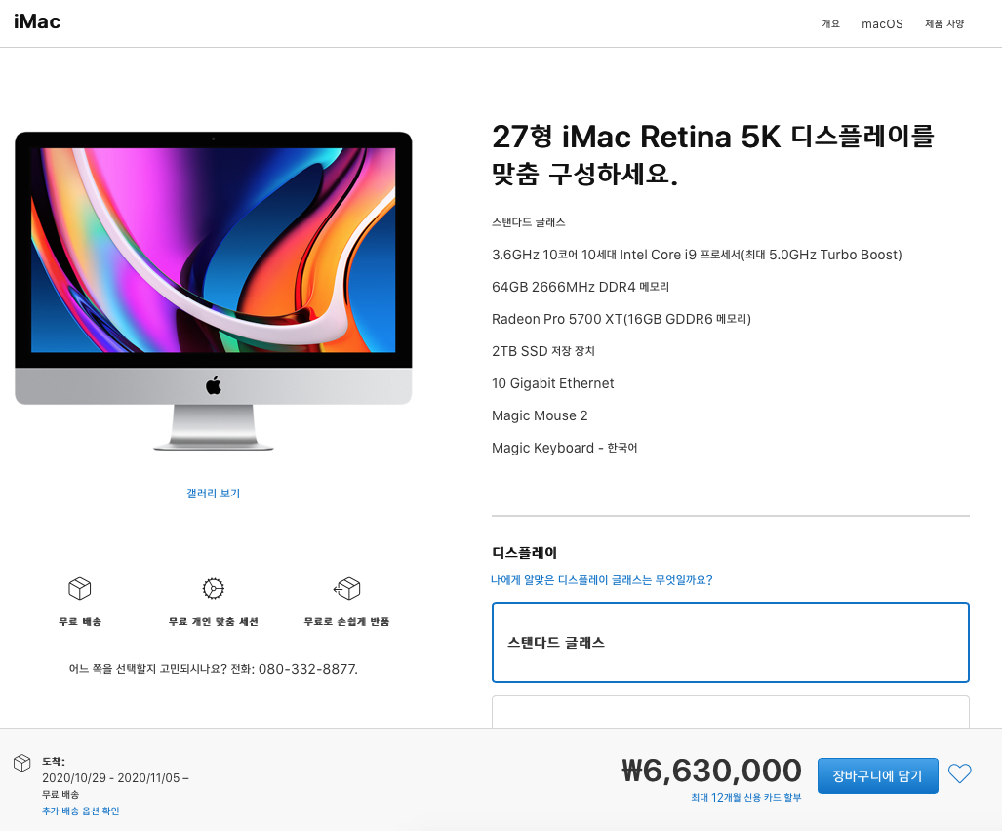Select the partially visible second display option box
The width and height of the screenshot is (1002, 831).
click(x=731, y=712)
